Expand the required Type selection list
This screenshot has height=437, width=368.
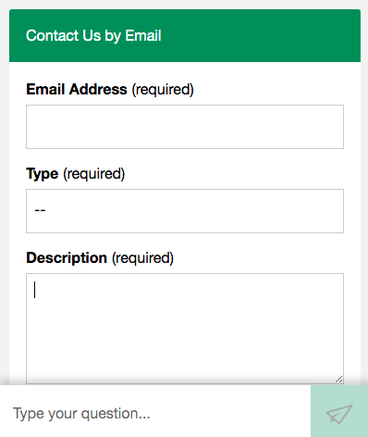[x=185, y=211]
